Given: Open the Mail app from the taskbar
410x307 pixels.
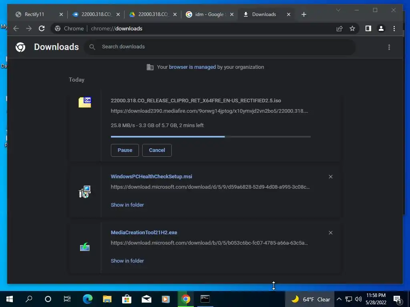Looking at the screenshot, I should [x=146, y=299].
